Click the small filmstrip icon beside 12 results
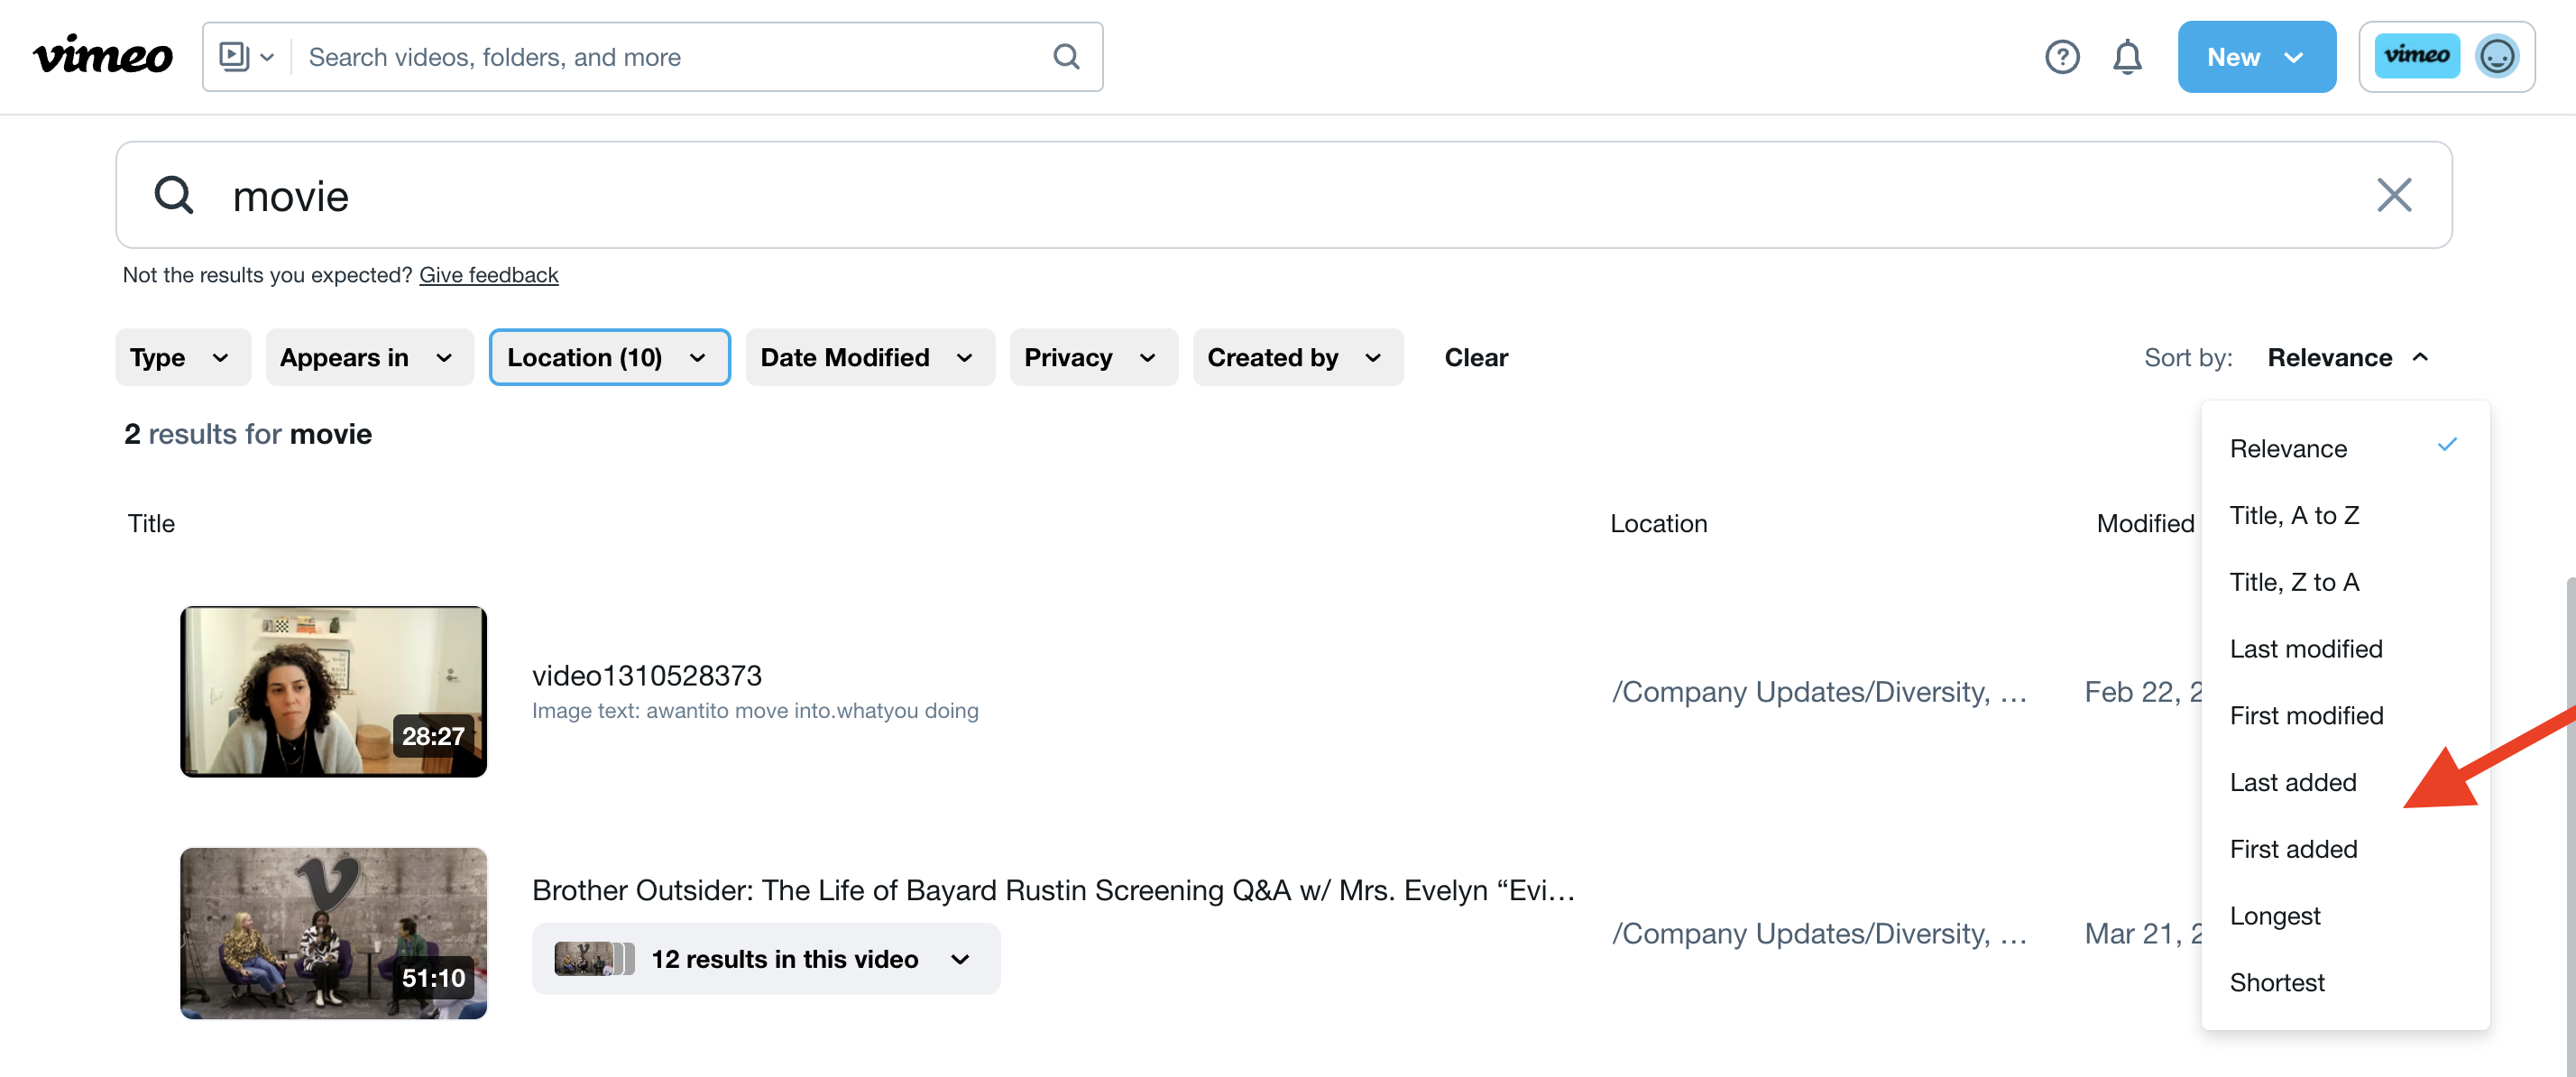Viewport: 2576px width, 1077px height. pyautogui.click(x=594, y=958)
